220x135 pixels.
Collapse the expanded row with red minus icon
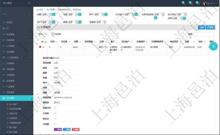[40, 47]
